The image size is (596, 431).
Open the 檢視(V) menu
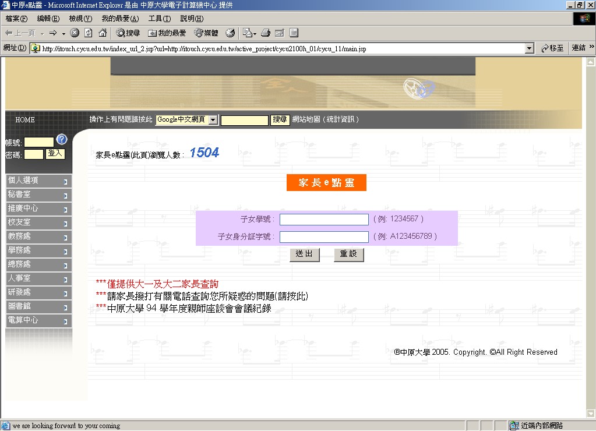pyautogui.click(x=80, y=19)
